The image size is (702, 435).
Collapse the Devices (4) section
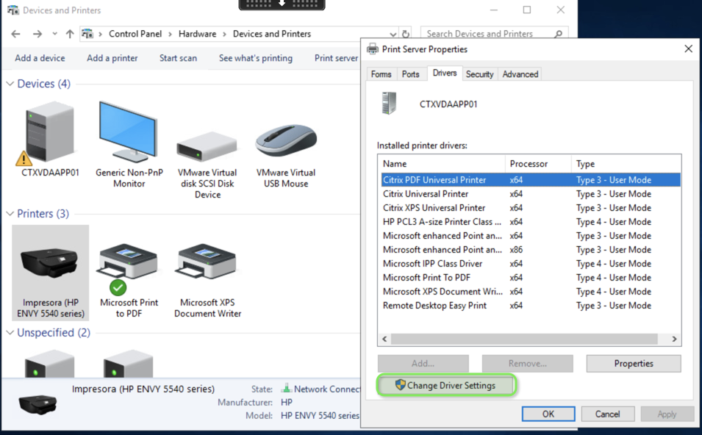(11, 83)
